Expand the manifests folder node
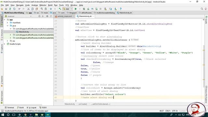This screenshot has height=117, width=208. (x=7, y=23)
